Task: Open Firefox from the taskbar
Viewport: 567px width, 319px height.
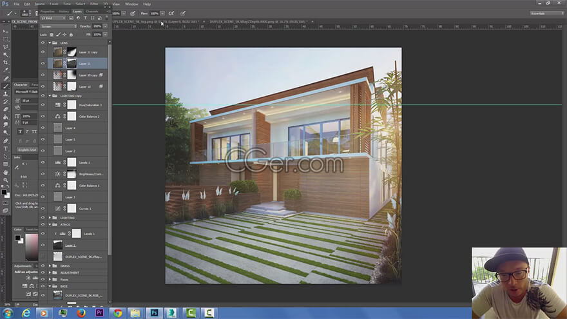Action: click(x=81, y=313)
